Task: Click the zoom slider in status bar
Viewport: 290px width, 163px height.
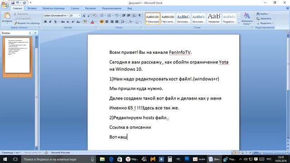Action: point(273,153)
